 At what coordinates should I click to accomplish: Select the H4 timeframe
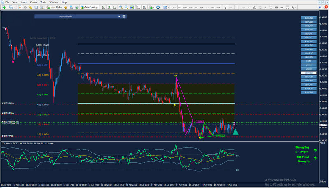(x=202, y=7)
